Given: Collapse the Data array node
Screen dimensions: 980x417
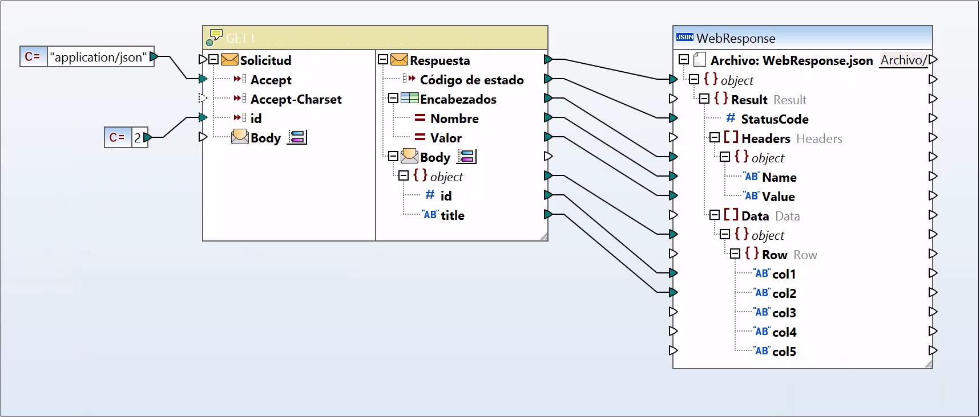Looking at the screenshot, I should (715, 215).
